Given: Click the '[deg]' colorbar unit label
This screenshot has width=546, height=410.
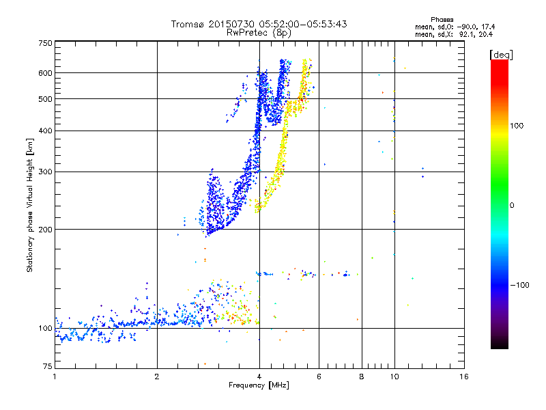Looking at the screenshot, I should [501, 55].
